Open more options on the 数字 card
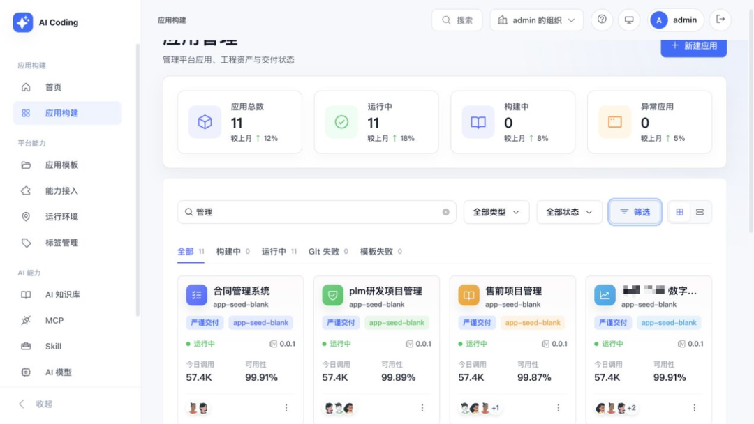The image size is (754, 424). tap(695, 408)
